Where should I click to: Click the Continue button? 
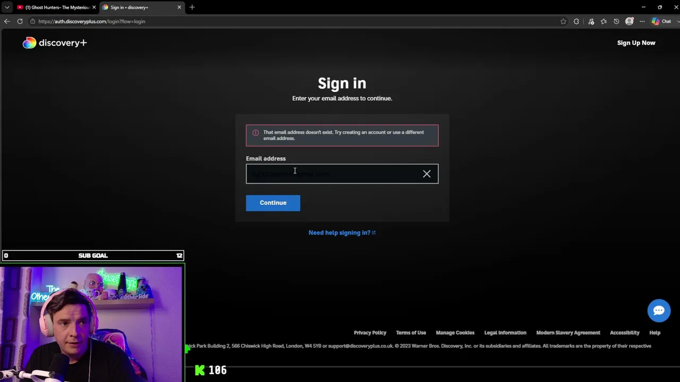(273, 203)
